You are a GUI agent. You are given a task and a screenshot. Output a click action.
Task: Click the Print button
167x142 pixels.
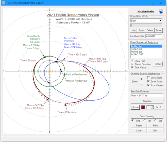click(x=155, y=126)
